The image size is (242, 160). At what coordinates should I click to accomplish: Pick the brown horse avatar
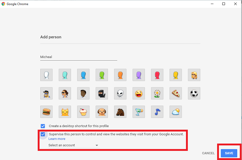coord(120,112)
